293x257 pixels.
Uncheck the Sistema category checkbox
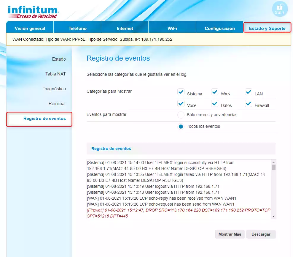click(x=181, y=92)
